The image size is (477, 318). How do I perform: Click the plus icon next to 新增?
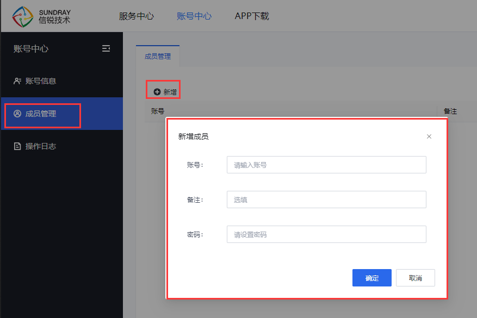(x=157, y=92)
